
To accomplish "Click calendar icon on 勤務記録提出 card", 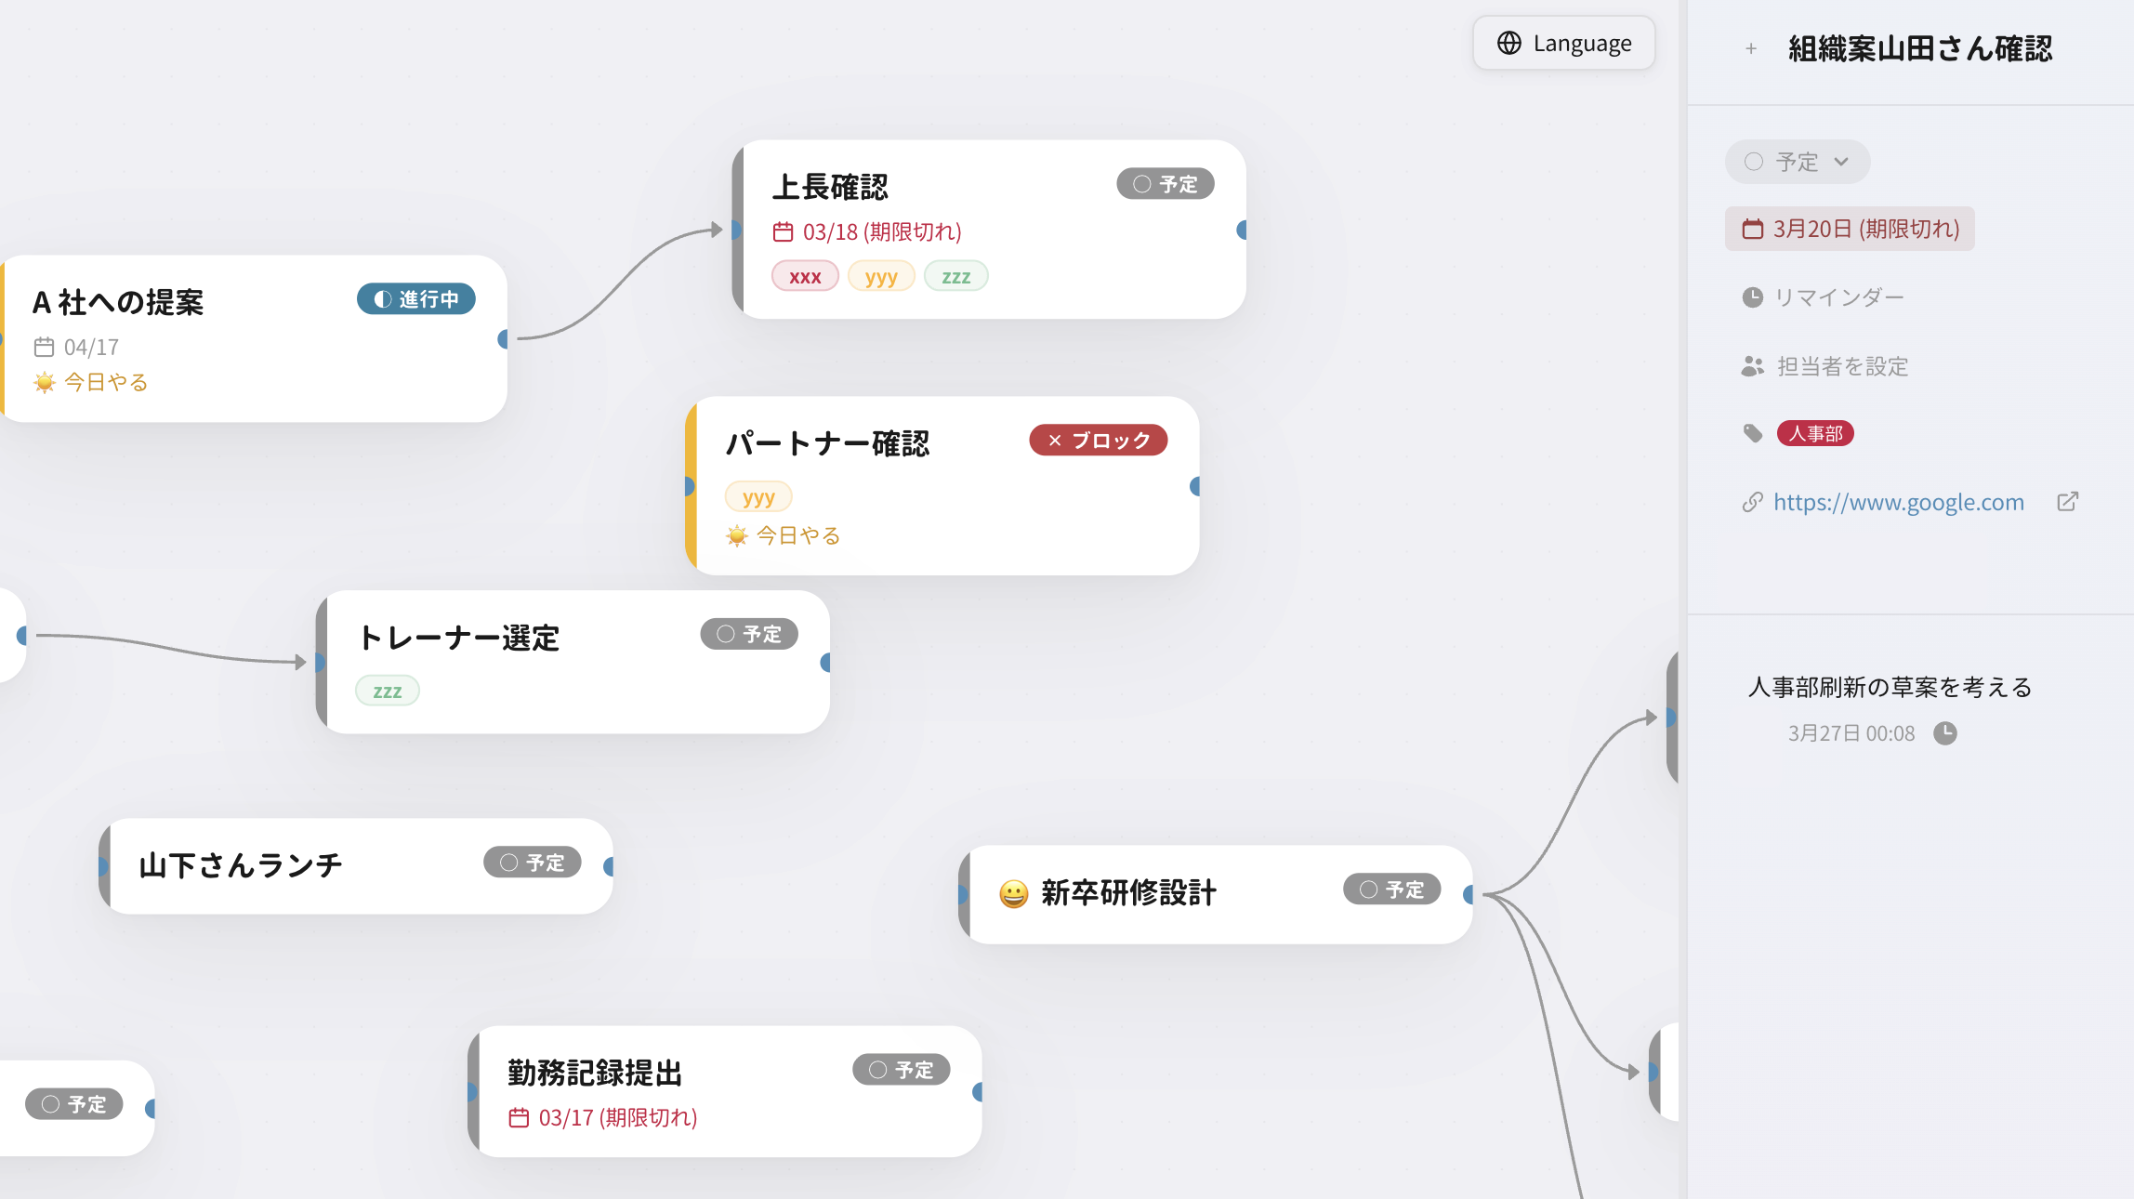I will point(519,1117).
